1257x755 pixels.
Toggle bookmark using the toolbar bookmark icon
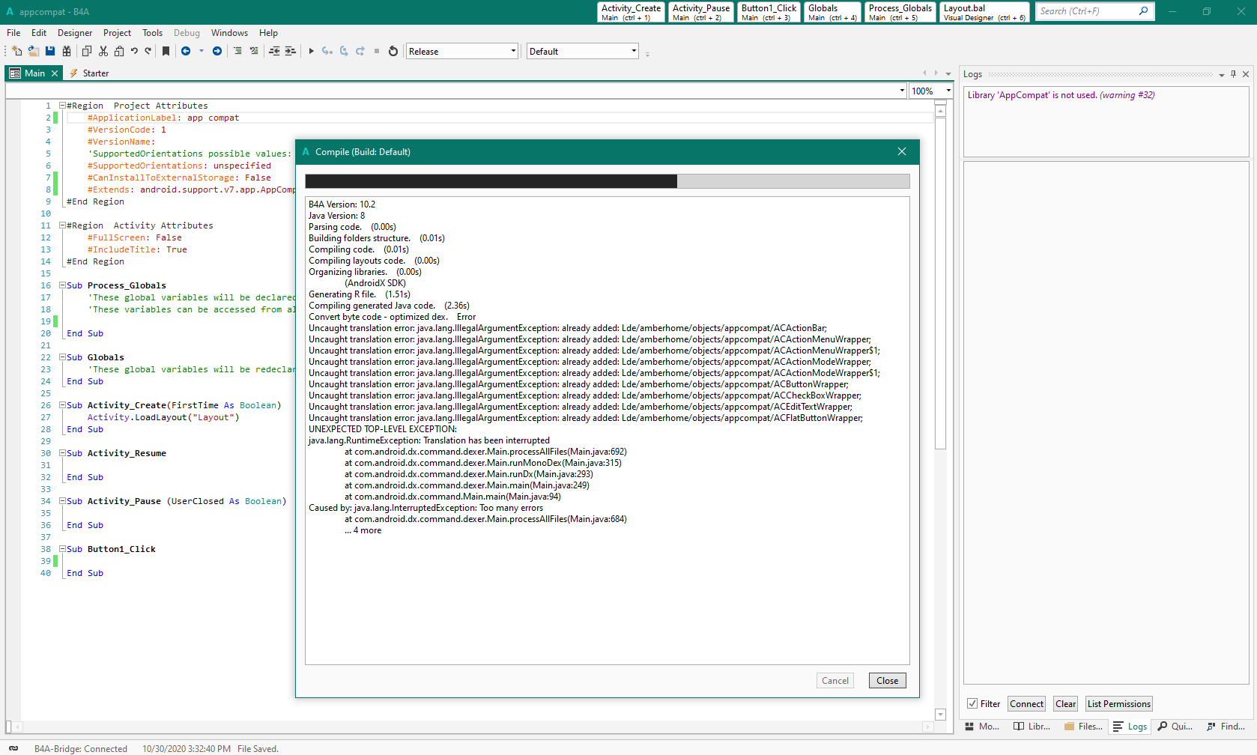tap(166, 51)
